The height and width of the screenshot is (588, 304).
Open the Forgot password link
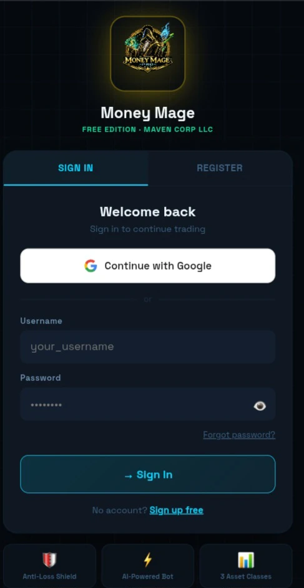239,435
